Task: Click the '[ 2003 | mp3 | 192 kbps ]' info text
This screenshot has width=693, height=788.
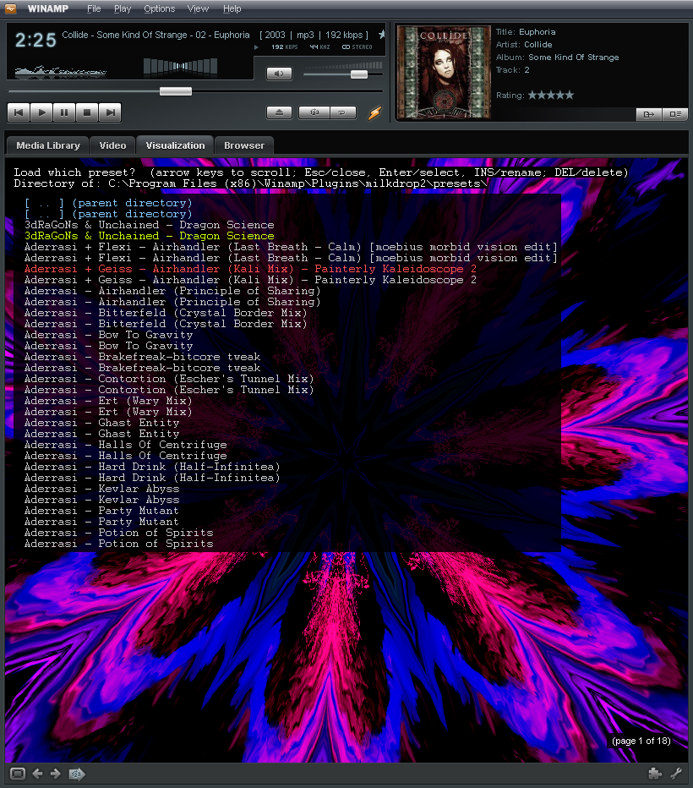Action: (314, 35)
